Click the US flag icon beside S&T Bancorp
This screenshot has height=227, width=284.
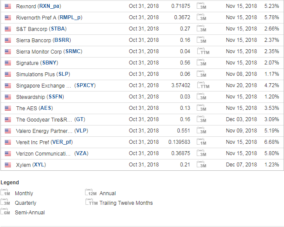click(x=8, y=29)
